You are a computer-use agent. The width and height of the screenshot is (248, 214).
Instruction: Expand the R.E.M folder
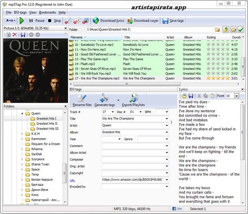pyautogui.click(x=22, y=134)
